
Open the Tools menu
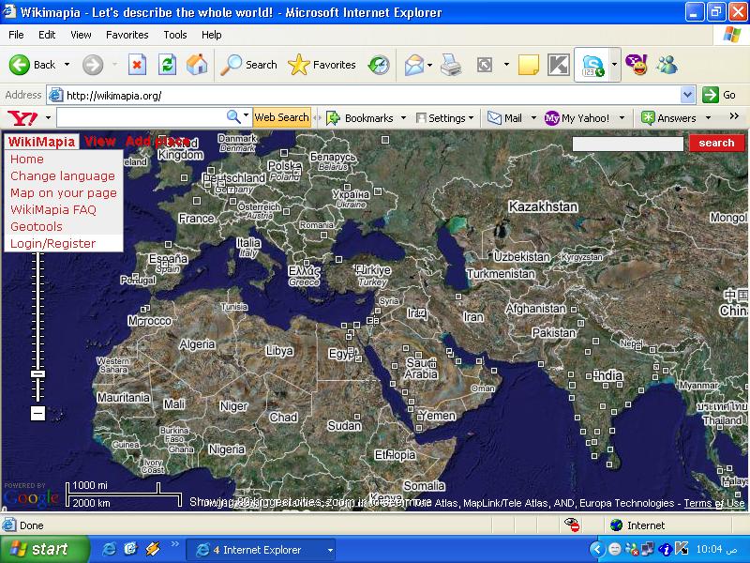coord(175,35)
